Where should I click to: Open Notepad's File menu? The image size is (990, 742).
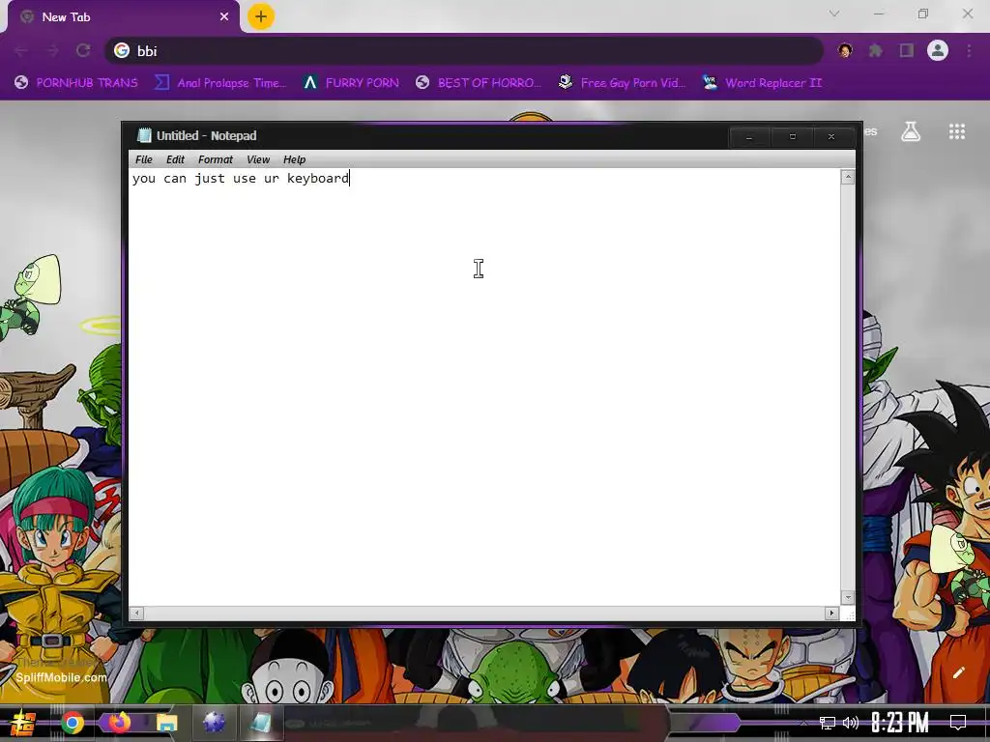click(144, 159)
